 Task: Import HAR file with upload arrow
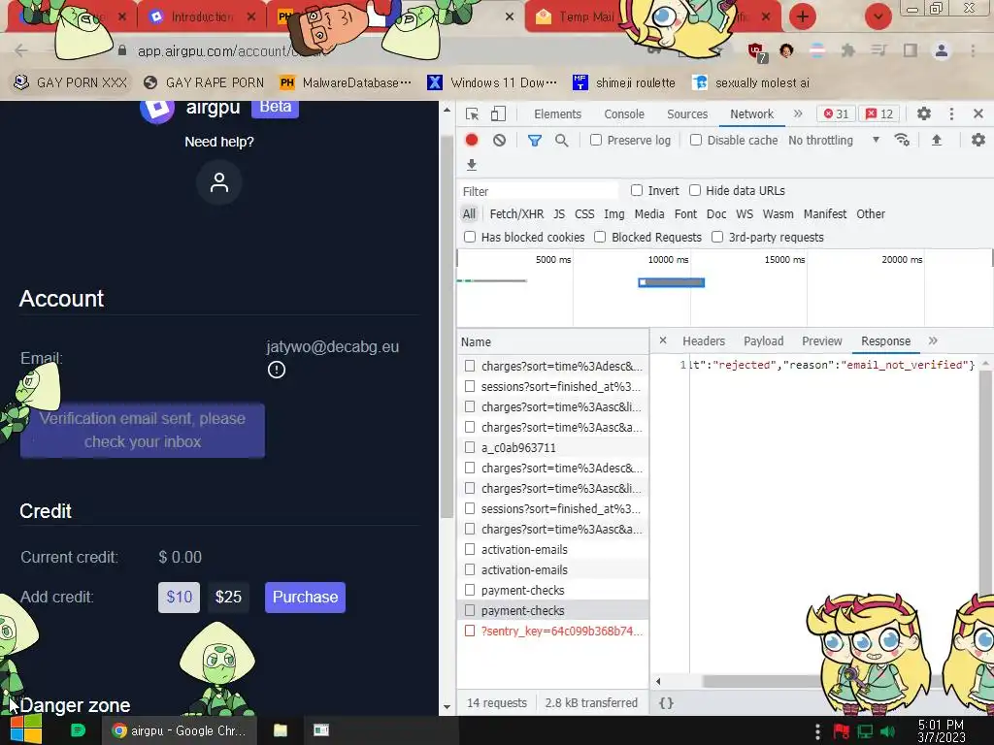(937, 140)
